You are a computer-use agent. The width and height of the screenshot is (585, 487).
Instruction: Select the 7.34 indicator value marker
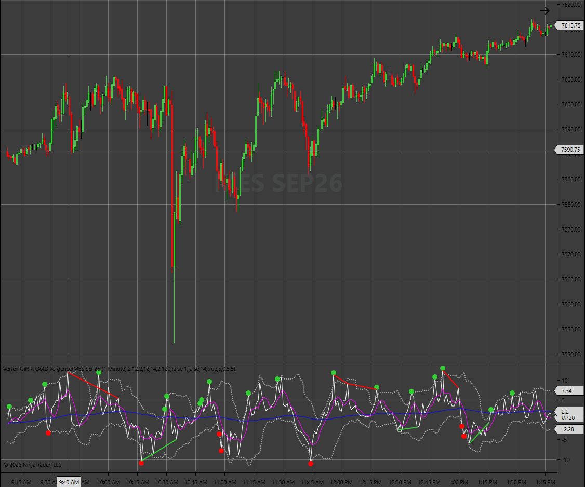tap(569, 391)
